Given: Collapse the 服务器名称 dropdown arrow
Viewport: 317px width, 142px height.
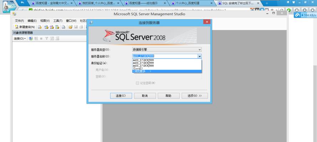Looking at the screenshot, I should coord(200,56).
